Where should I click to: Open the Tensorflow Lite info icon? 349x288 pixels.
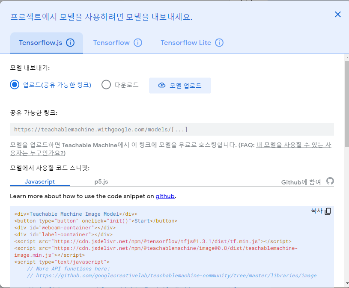click(219, 42)
